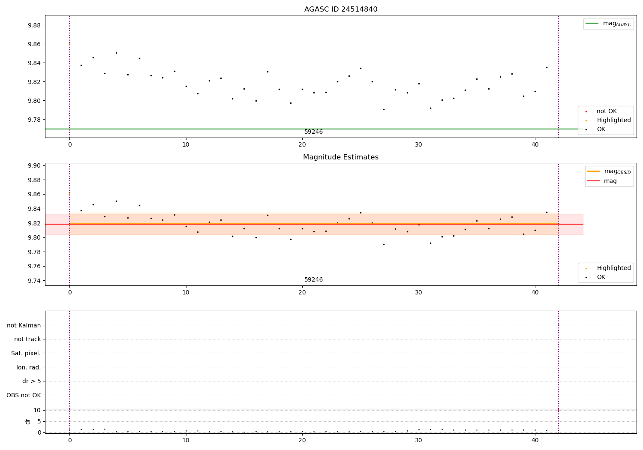Click the green mag AGASC horizontal line

tap(314, 129)
